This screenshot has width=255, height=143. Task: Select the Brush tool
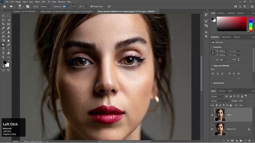point(3,32)
